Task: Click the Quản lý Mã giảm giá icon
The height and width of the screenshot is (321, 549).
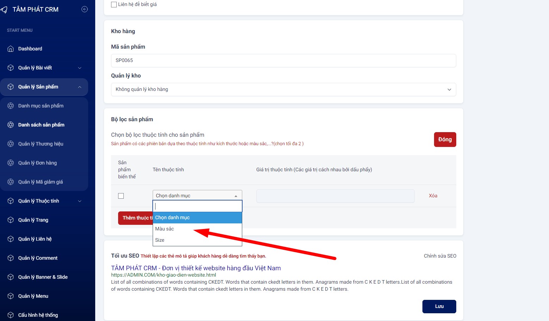Action: coord(11,182)
